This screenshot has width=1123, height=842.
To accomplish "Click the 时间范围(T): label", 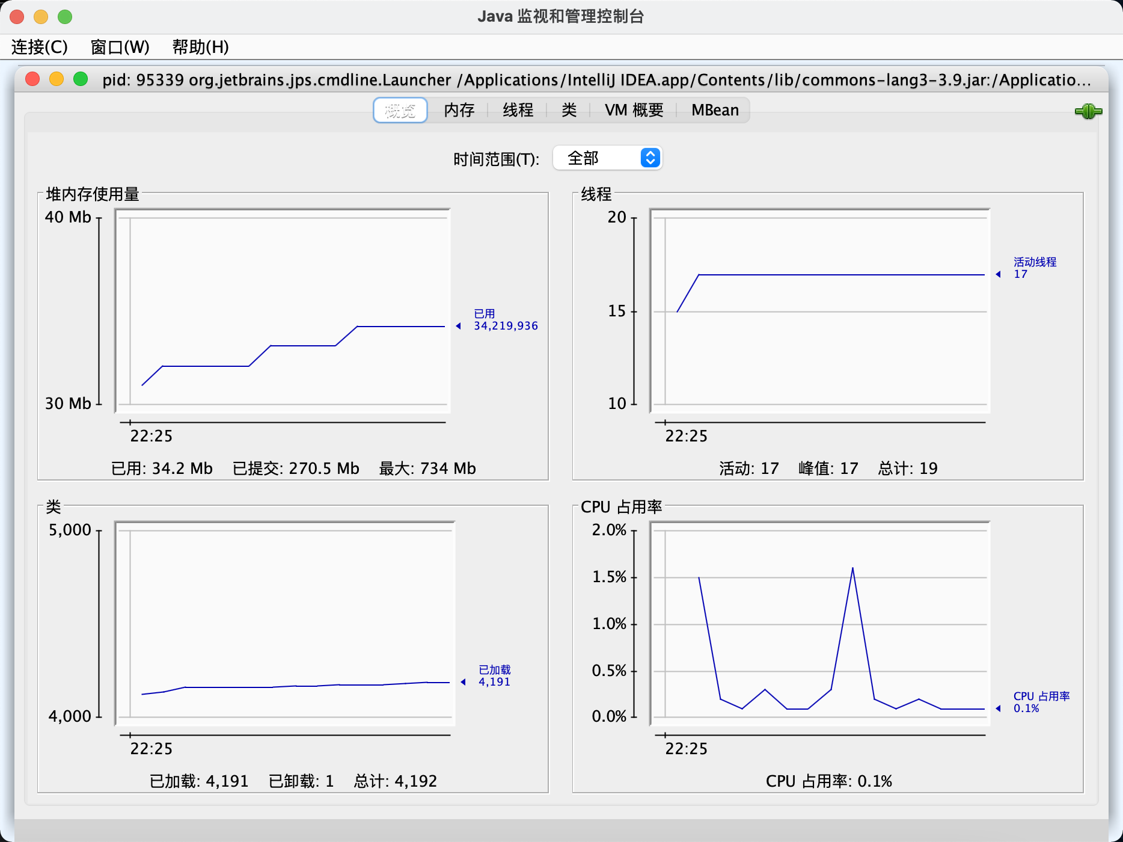I will pyautogui.click(x=496, y=159).
